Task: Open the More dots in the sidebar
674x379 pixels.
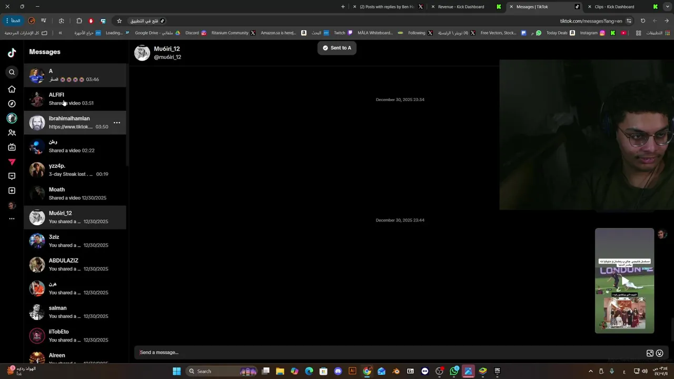Action: (12, 218)
